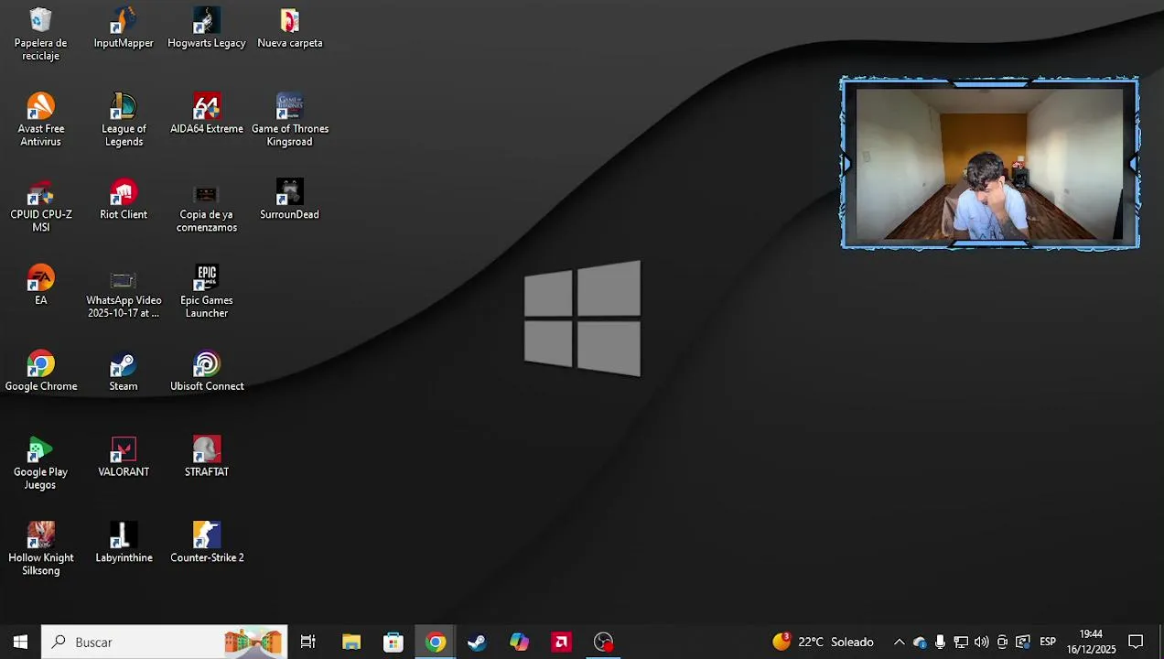Open the notification center icon
This screenshot has width=1164, height=659.
click(1136, 642)
